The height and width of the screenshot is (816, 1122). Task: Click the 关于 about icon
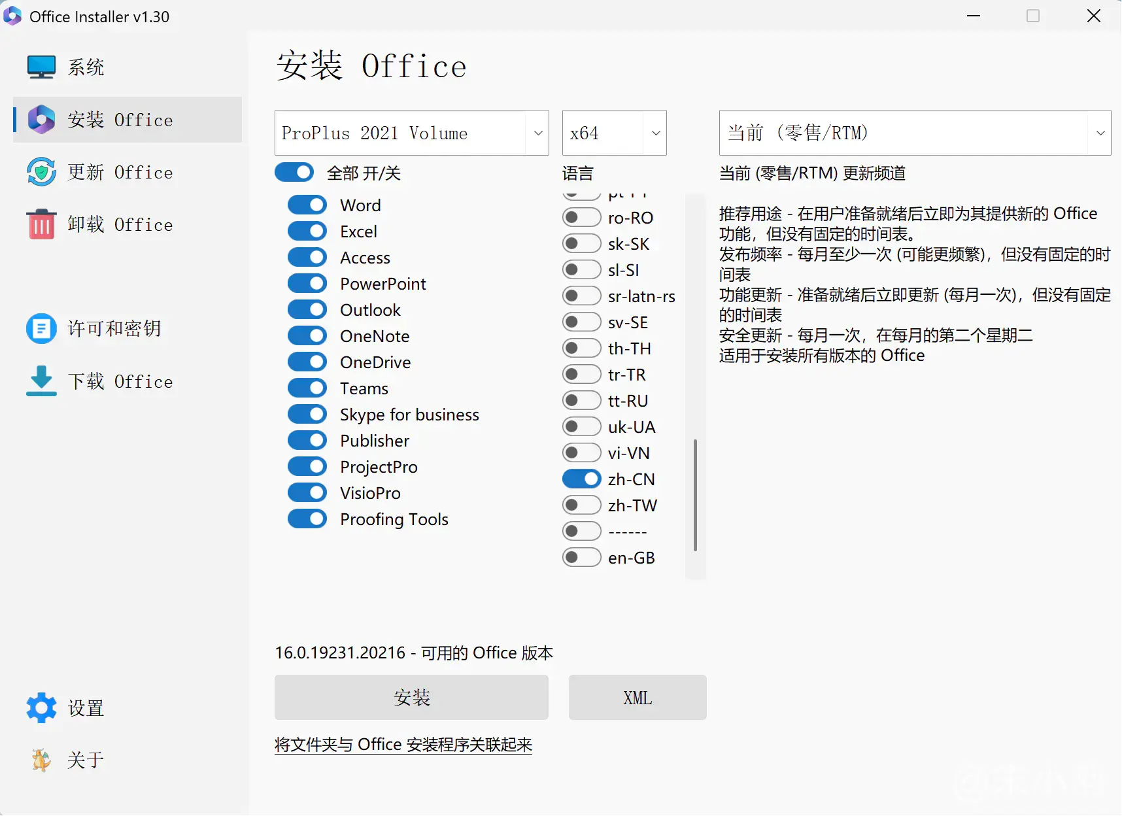point(41,760)
